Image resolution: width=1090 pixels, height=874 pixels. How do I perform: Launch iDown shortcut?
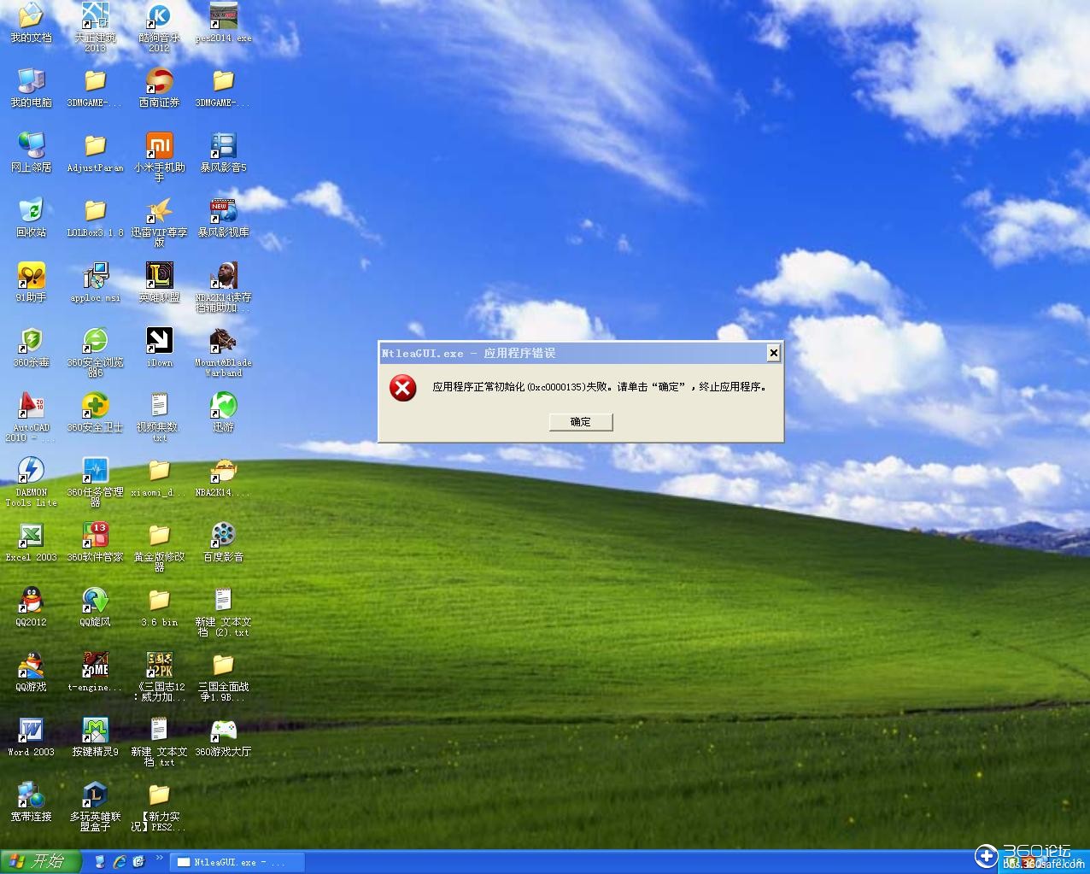pos(159,347)
